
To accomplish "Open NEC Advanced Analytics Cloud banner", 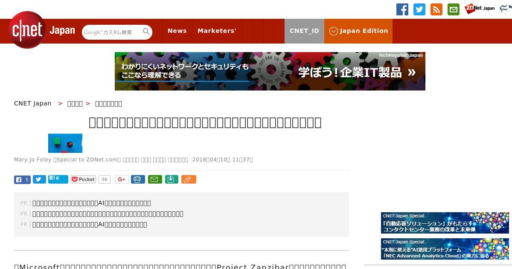I will tap(445, 249).
